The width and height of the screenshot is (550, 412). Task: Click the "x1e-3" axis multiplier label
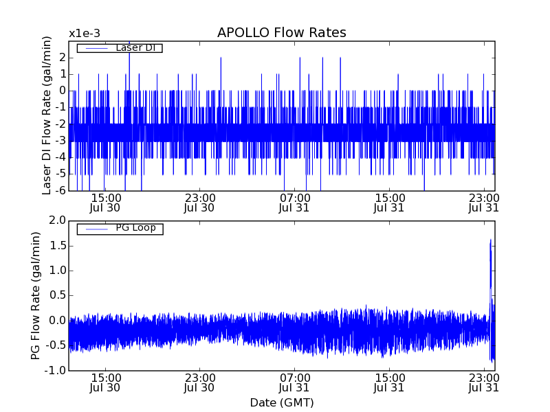point(85,34)
